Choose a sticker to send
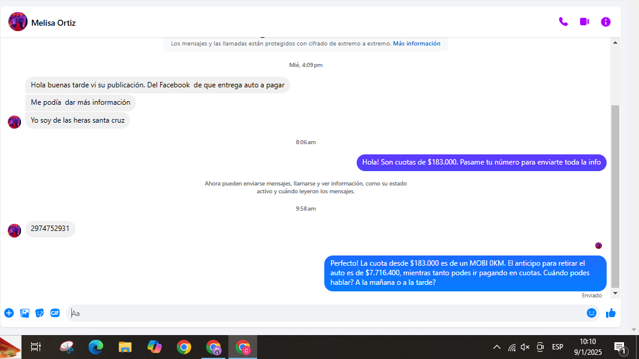The height and width of the screenshot is (359, 639). [40, 313]
